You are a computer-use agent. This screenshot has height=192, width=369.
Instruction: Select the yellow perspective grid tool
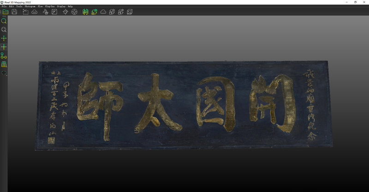pyautogui.click(x=4, y=64)
